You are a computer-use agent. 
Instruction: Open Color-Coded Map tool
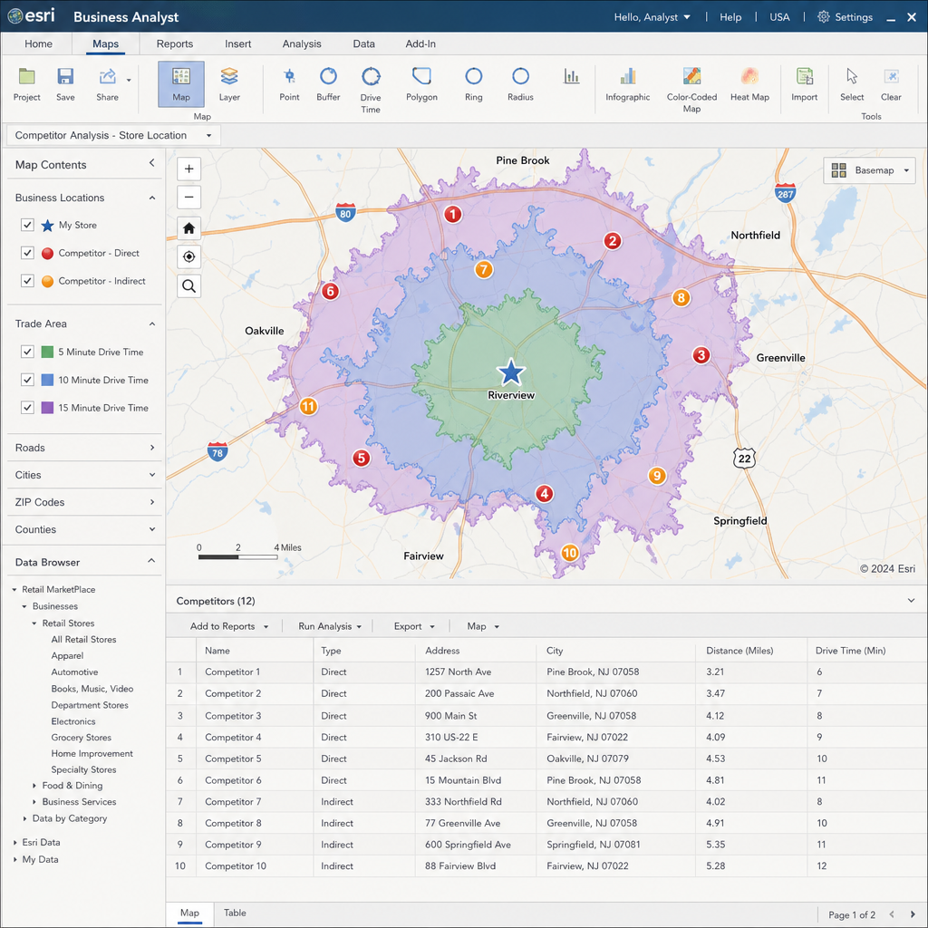tap(691, 89)
